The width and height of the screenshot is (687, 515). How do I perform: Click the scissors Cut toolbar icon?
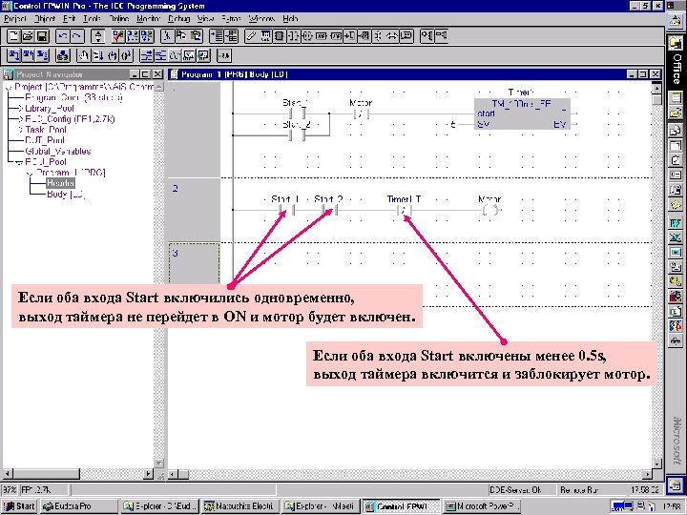[x=166, y=36]
